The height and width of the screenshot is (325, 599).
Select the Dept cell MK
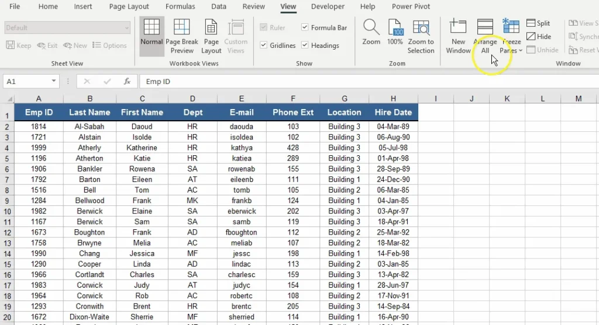coord(192,201)
